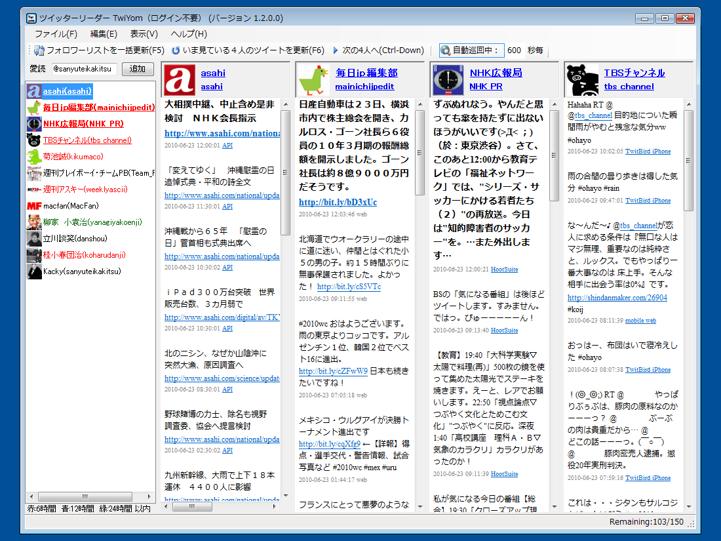The width and height of the screenshot is (721, 541).
Task: Select 菊池誠(kikumaco) in the list
Action: click(73, 157)
